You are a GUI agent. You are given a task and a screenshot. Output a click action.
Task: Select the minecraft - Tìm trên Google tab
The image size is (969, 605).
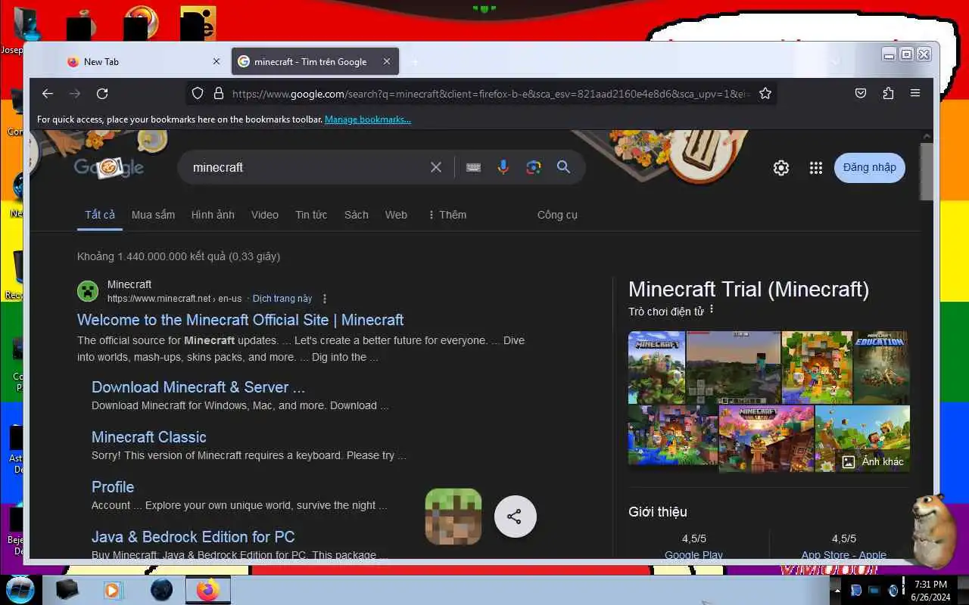pyautogui.click(x=314, y=62)
